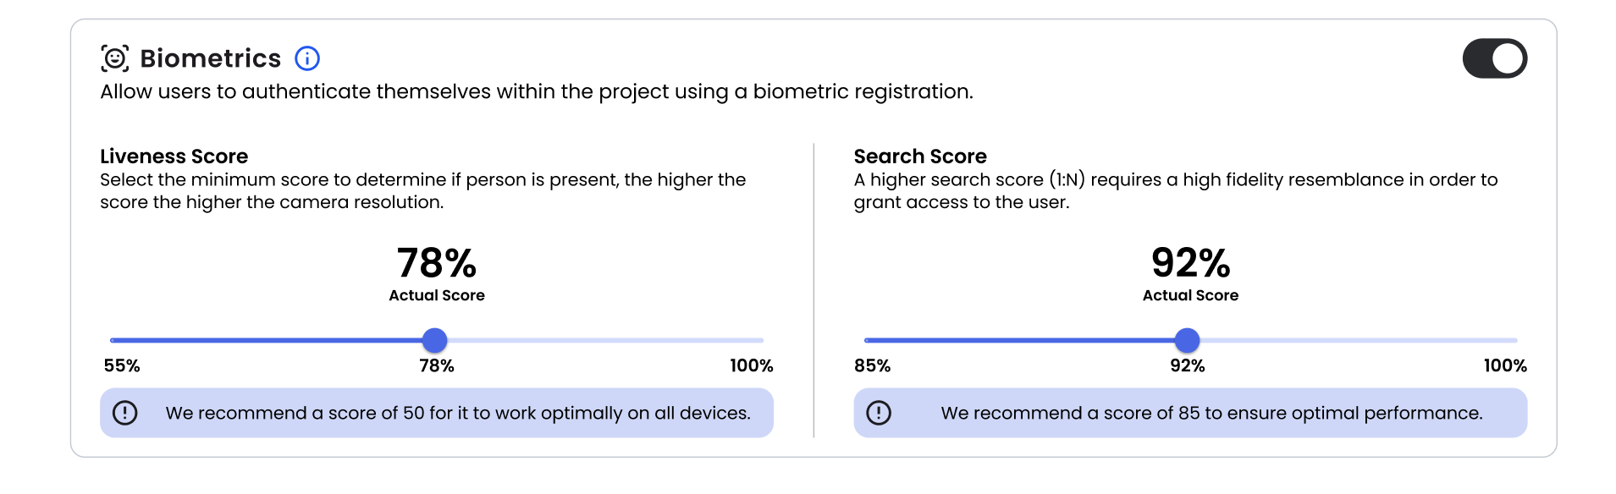Click the Search Score slider handle
This screenshot has height=494, width=1616.
[1188, 340]
